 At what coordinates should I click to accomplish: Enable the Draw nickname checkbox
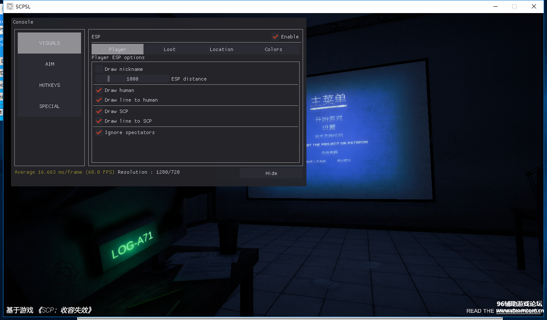click(99, 69)
